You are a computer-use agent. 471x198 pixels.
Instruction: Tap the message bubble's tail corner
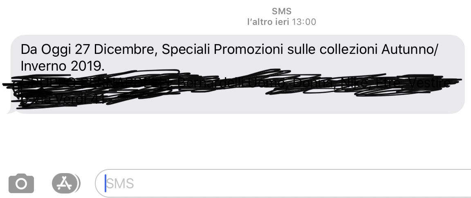click(x=11, y=111)
